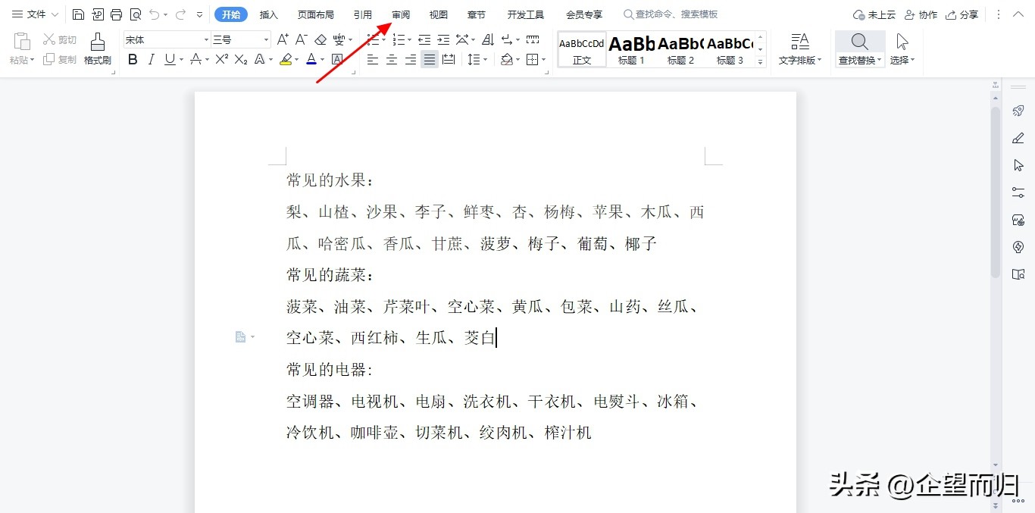Cut the selection with 剪切
1035x513 pixels.
(x=60, y=39)
